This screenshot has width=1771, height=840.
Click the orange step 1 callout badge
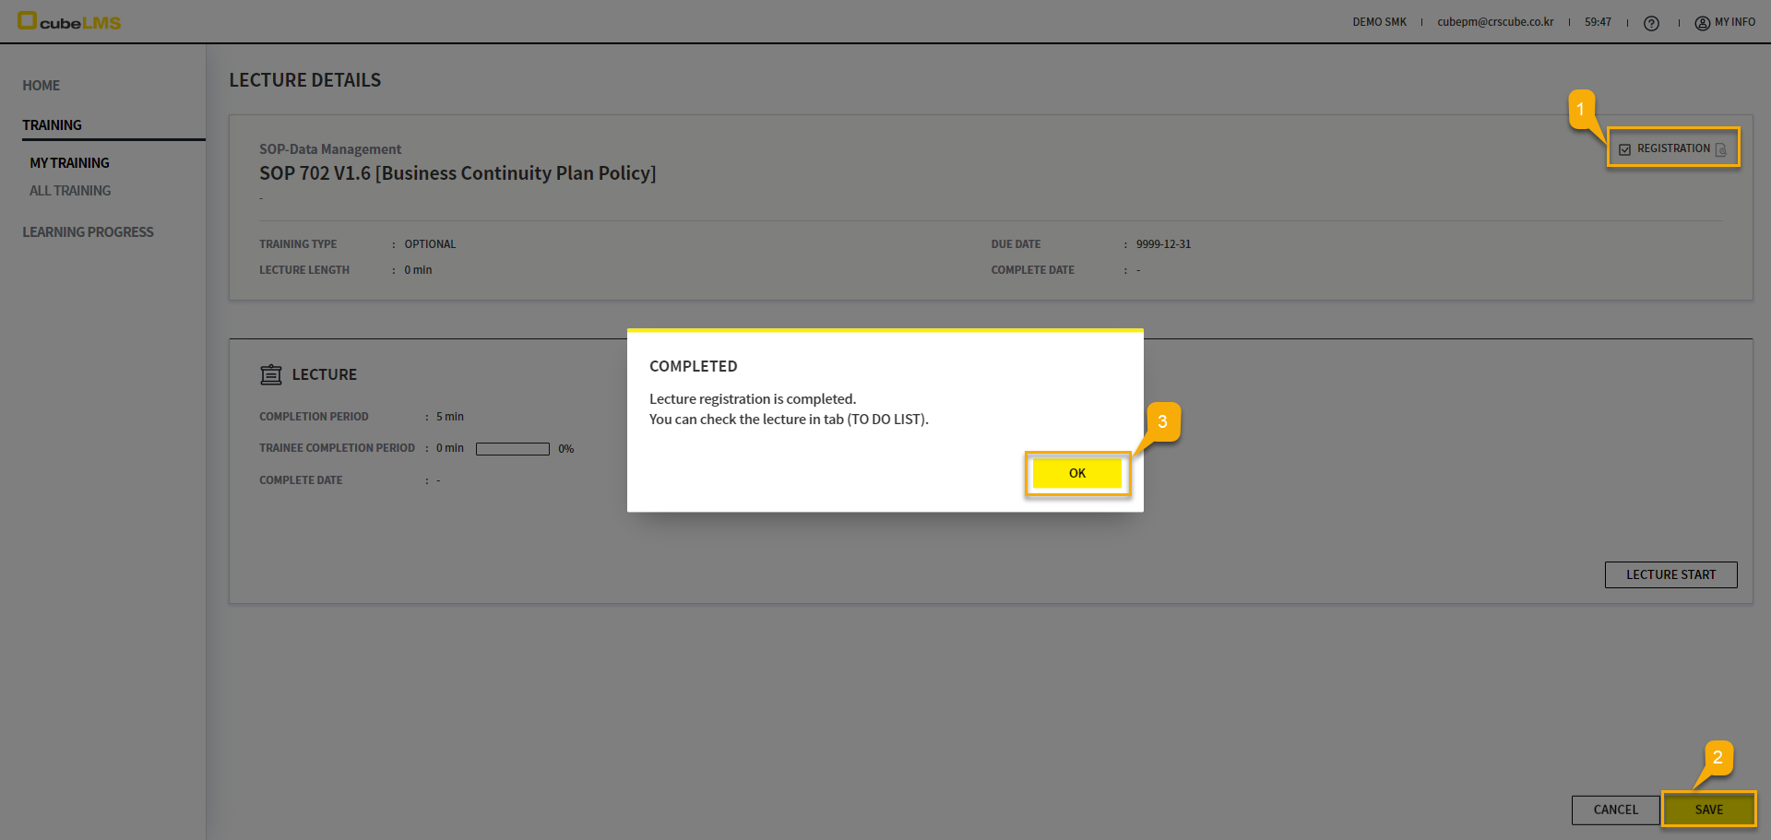(x=1581, y=110)
